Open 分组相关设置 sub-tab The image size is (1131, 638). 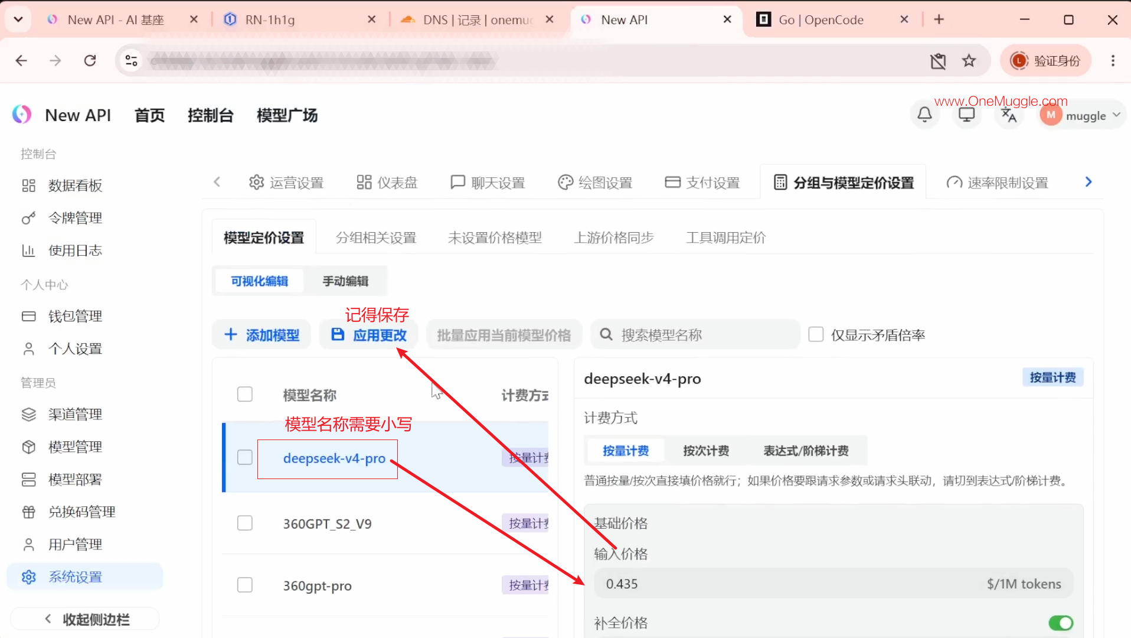coord(376,237)
